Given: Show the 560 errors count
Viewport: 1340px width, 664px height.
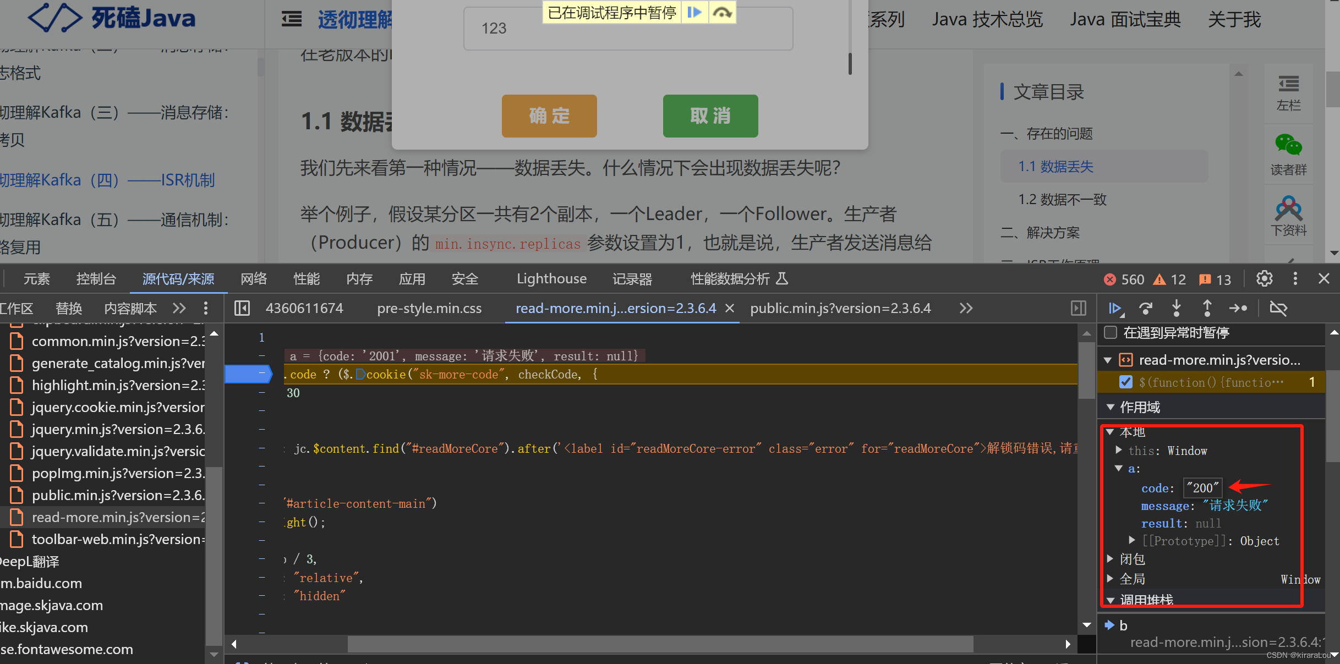Looking at the screenshot, I should [x=1124, y=279].
